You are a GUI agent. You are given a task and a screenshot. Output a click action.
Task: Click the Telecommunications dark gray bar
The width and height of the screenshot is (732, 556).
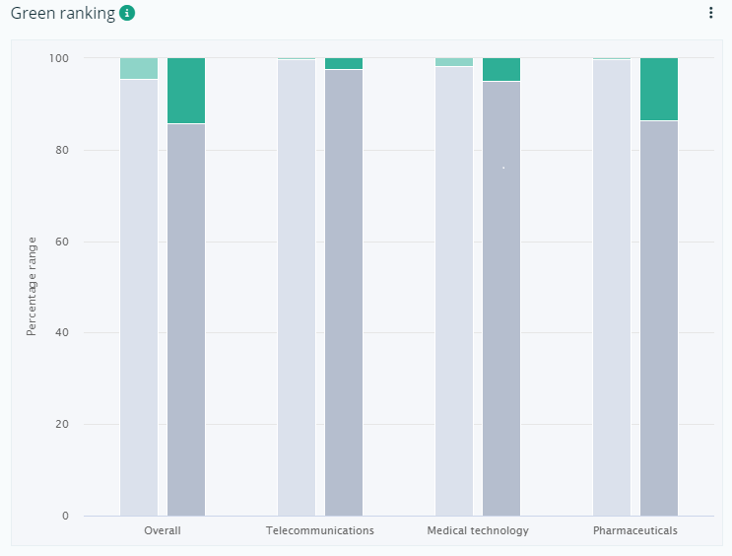click(344, 293)
